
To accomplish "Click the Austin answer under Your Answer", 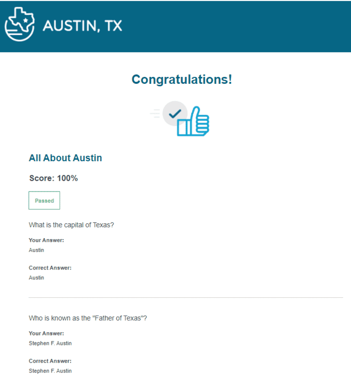I will tap(37, 250).
